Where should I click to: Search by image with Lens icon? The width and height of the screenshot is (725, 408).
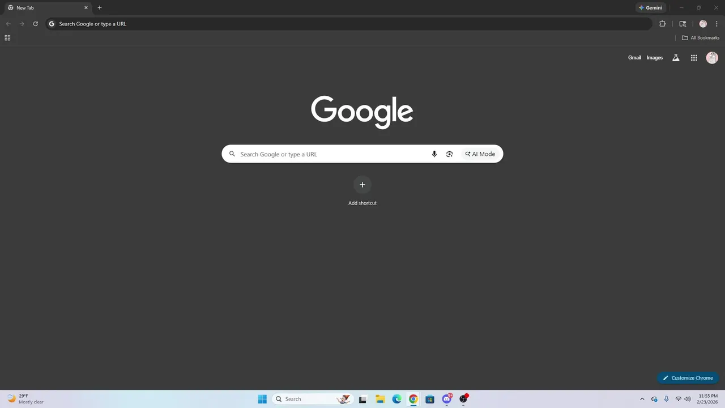[449, 154]
